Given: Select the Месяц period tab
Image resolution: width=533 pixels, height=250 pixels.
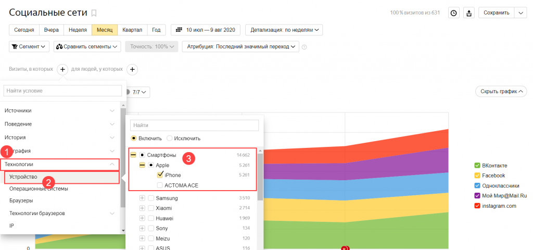Looking at the screenshot, I should tap(105, 30).
